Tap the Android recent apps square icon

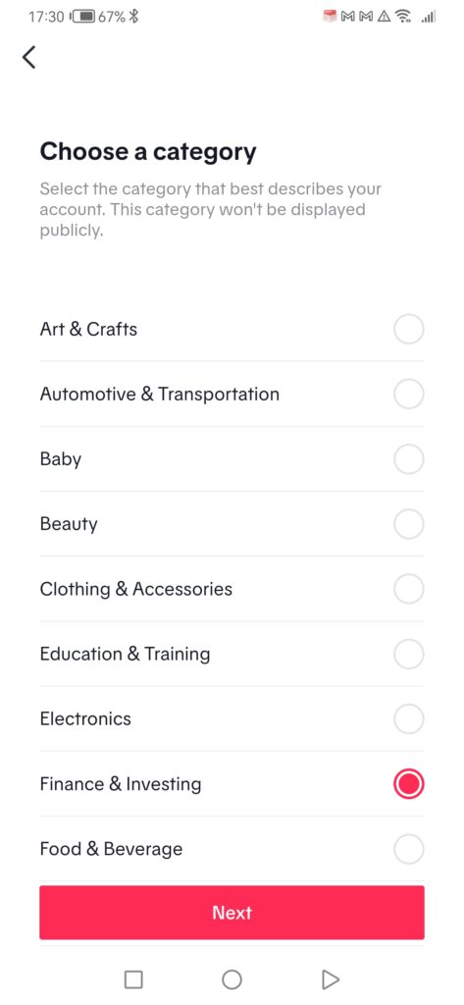point(133,979)
